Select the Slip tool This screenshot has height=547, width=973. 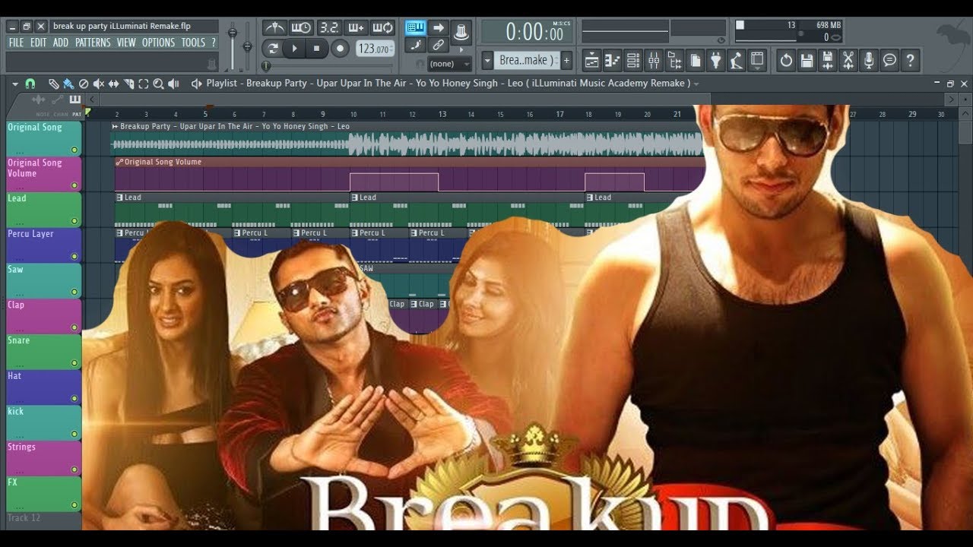[x=113, y=84]
